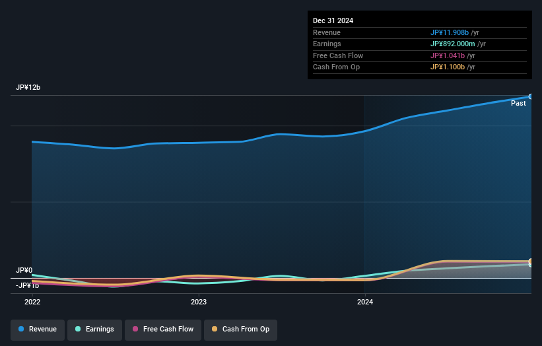Click the pink Free Cash Flow dot
The height and width of the screenshot is (346, 542).
coord(135,329)
